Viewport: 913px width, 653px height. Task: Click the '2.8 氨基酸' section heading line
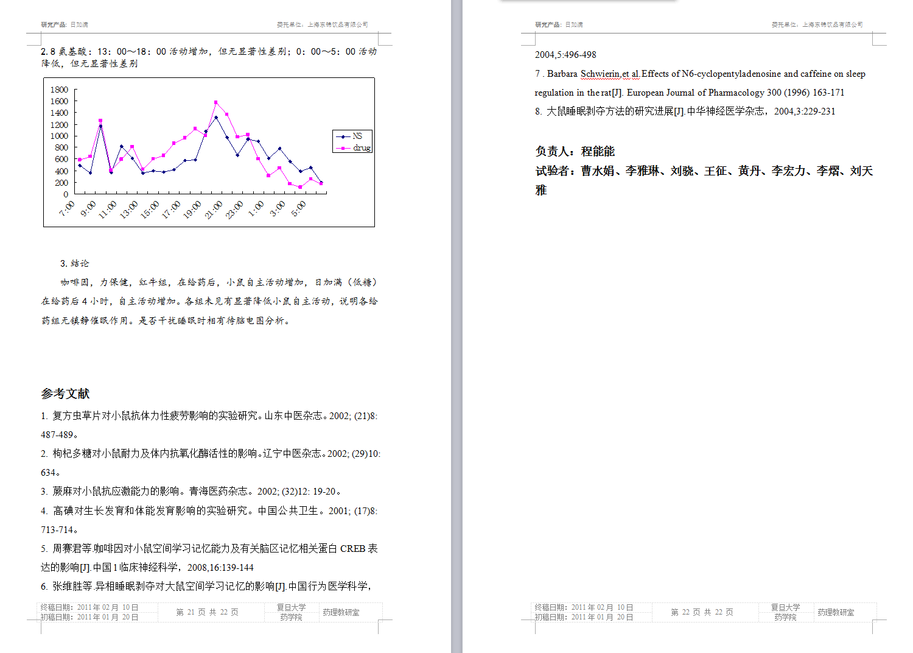[x=209, y=52]
